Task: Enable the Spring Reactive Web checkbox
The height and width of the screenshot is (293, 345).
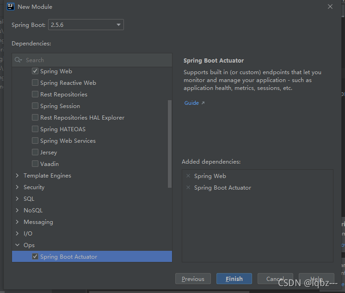Action: [35, 83]
